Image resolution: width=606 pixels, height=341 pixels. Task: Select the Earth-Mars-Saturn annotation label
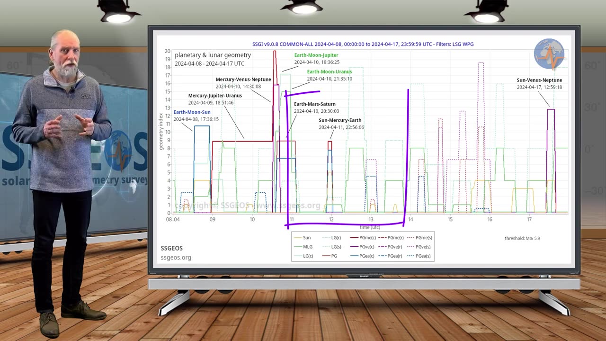tap(315, 104)
